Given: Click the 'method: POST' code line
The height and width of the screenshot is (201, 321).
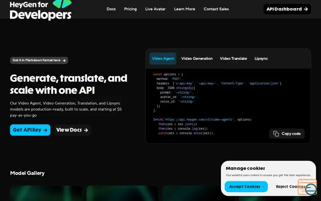Looking at the screenshot, I should 169,79.
